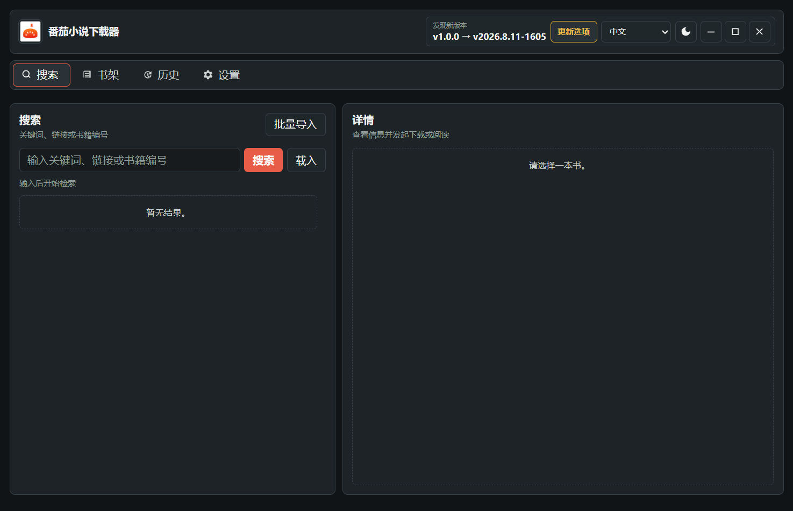
Task: Open the 更新选项 update options
Action: [x=574, y=32]
